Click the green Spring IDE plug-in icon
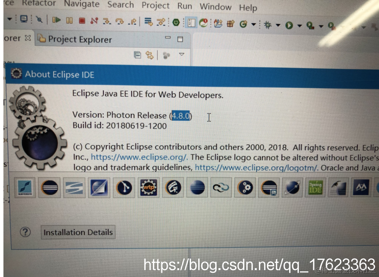 (x=316, y=187)
